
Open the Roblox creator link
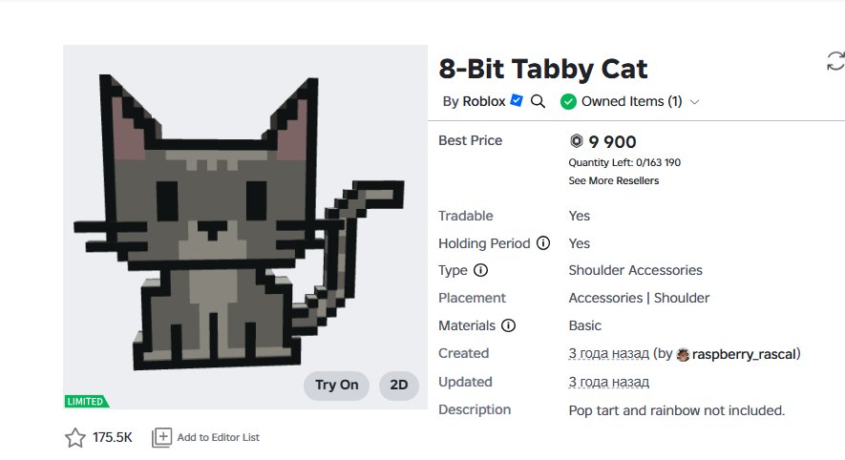[x=484, y=101]
